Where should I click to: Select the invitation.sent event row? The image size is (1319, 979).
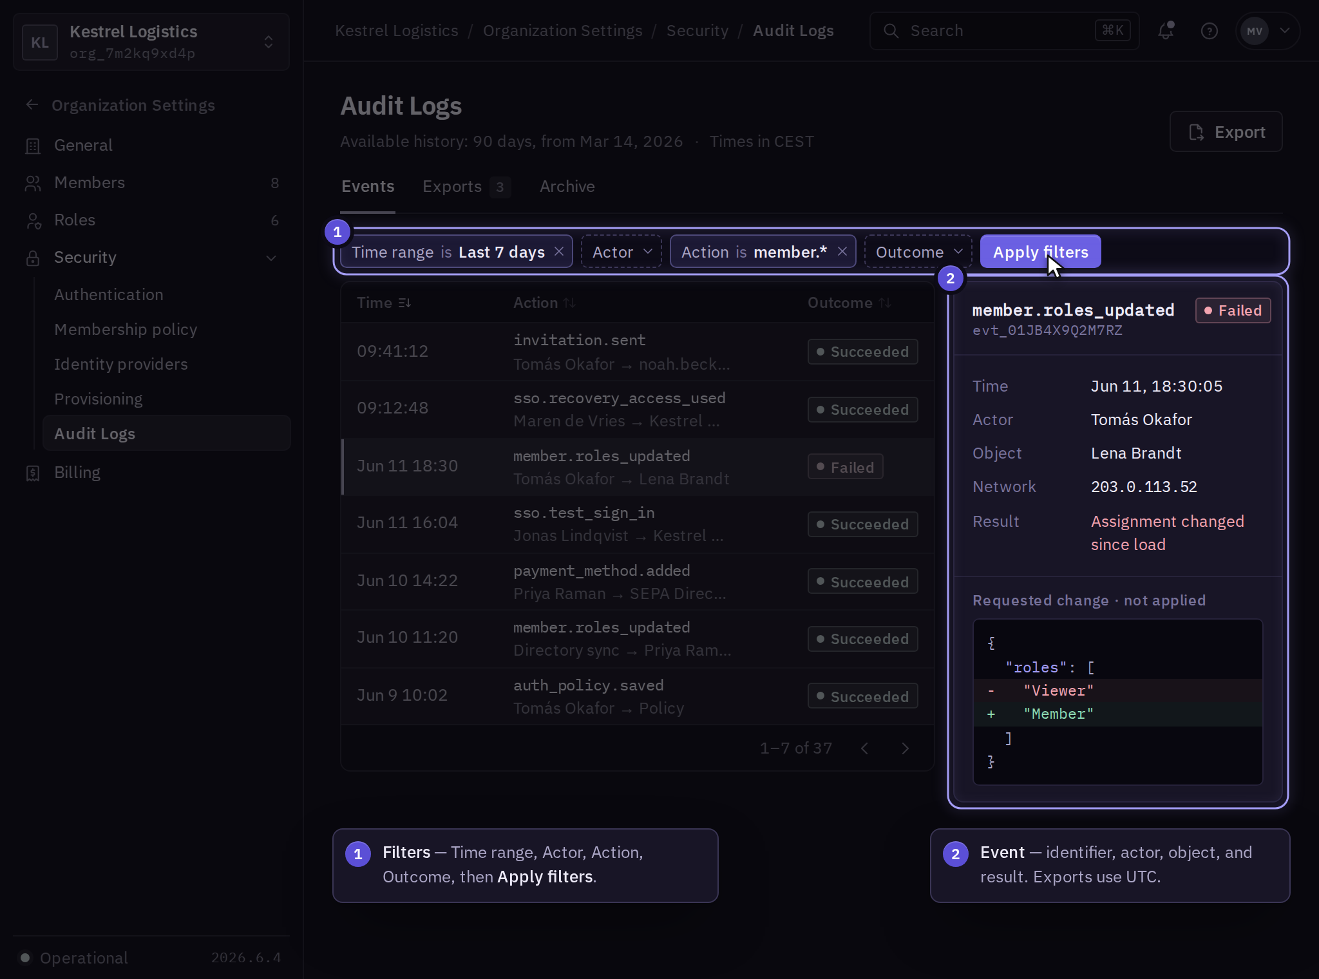[638, 352]
